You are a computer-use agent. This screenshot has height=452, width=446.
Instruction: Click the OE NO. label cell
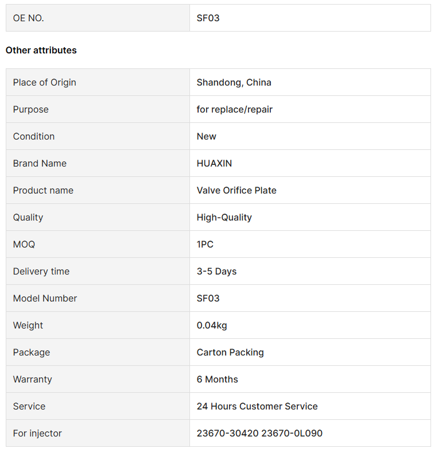point(98,18)
